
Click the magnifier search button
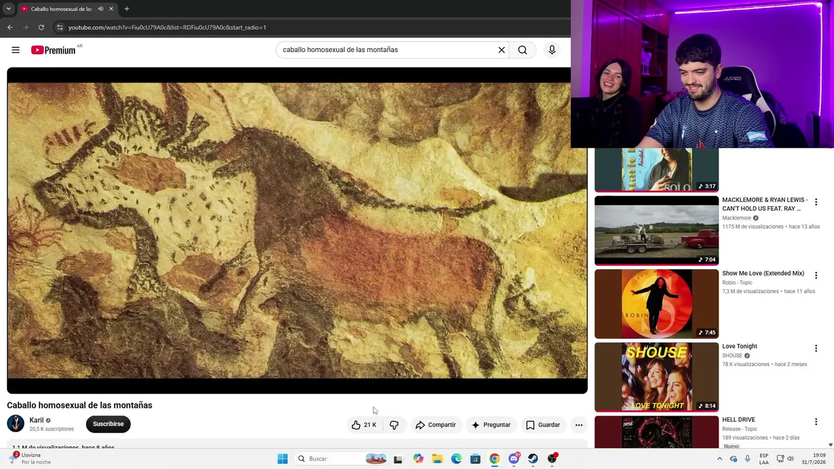point(523,50)
